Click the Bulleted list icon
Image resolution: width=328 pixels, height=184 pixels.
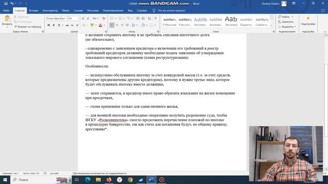tap(112, 18)
